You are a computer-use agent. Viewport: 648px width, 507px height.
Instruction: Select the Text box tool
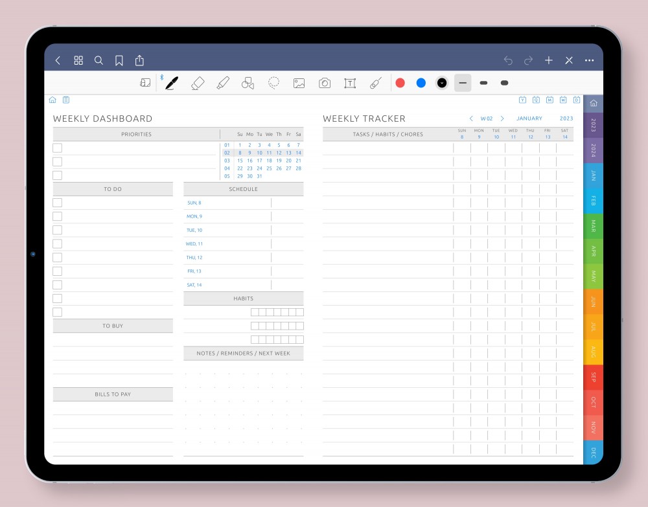tap(350, 84)
